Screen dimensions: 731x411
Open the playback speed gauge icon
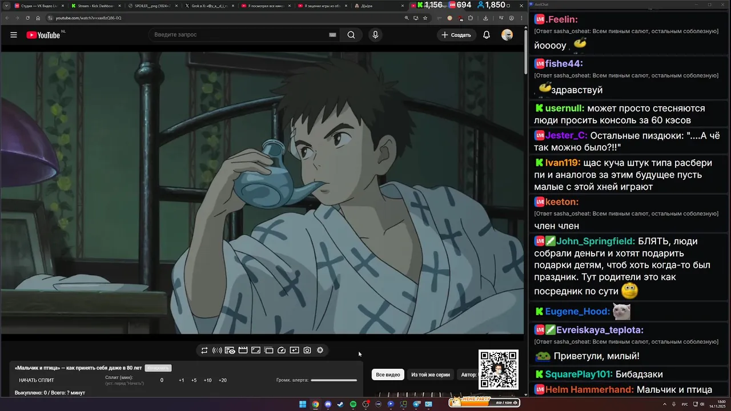point(282,350)
